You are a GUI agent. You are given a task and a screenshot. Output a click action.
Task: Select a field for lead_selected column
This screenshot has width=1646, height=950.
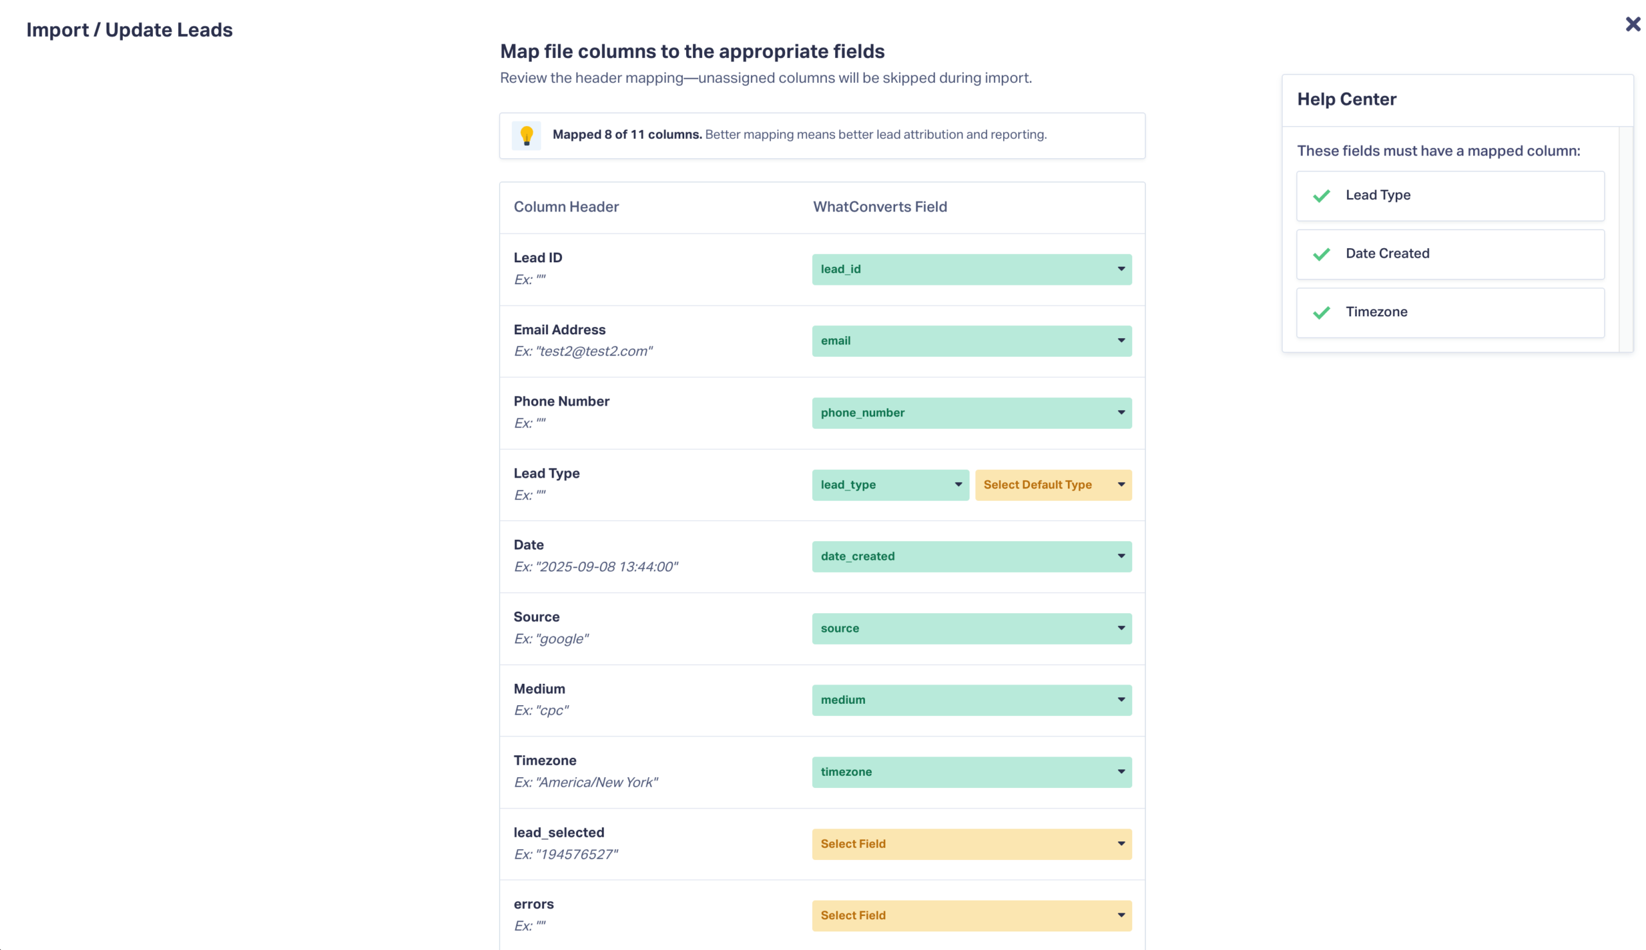point(971,844)
